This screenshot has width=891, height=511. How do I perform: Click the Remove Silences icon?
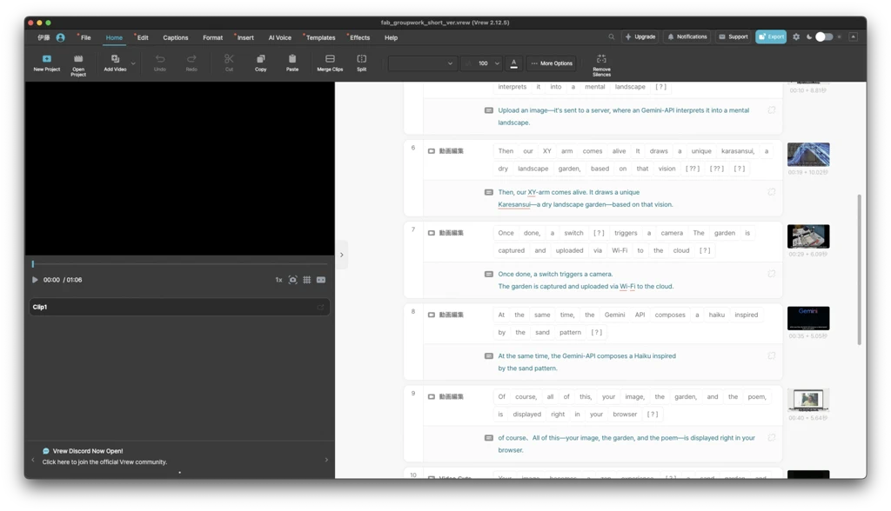point(601,58)
